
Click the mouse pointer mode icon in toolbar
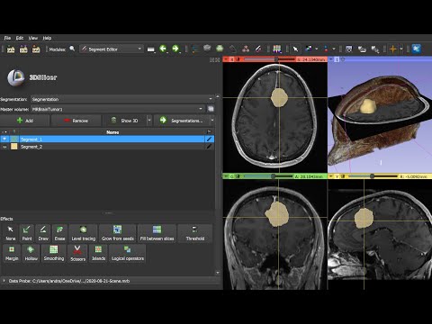tap(295, 49)
